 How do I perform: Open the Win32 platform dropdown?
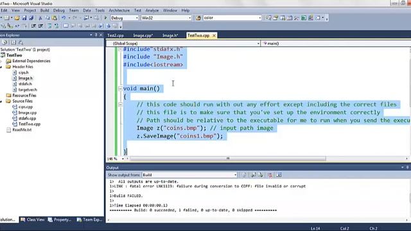tap(190, 18)
